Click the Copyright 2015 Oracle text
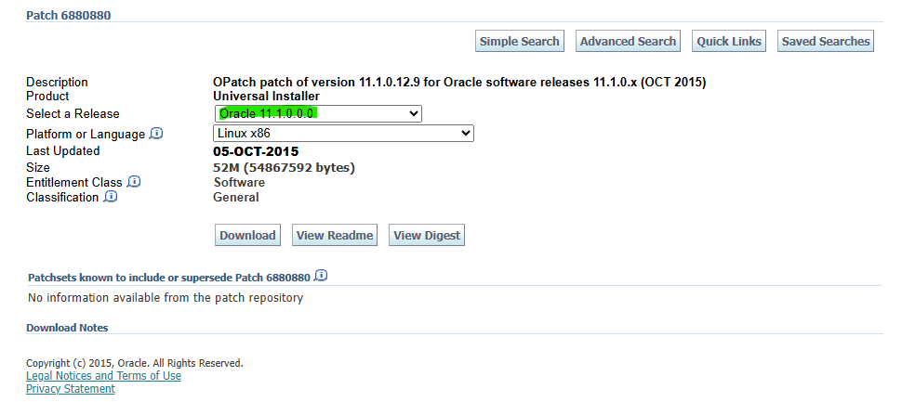This screenshot has height=402, width=902. pos(135,363)
